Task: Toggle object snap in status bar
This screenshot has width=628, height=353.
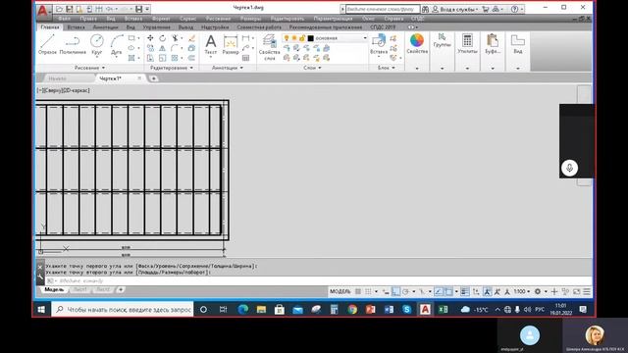Action: click(x=448, y=292)
